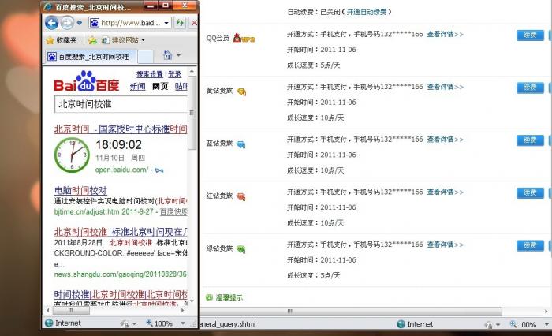The height and width of the screenshot is (336, 552).
Task: Refresh the page with the green arrows icon
Action: [x=181, y=23]
